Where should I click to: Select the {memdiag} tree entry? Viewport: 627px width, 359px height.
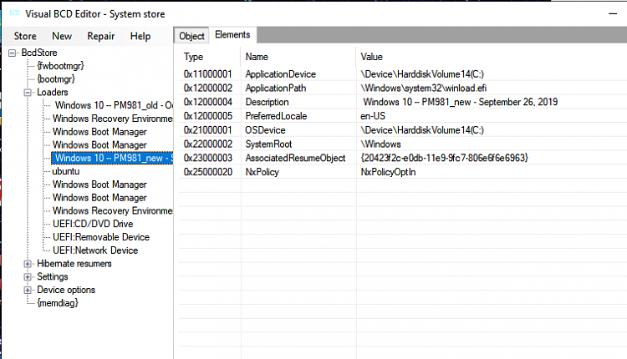click(x=58, y=303)
